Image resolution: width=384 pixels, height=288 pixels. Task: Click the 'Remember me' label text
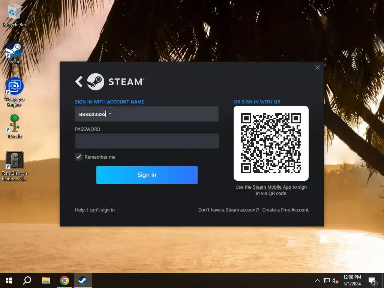(x=100, y=157)
